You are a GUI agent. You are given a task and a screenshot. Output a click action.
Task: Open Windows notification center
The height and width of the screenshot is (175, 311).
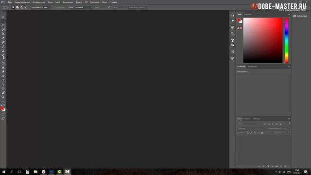[306, 172]
